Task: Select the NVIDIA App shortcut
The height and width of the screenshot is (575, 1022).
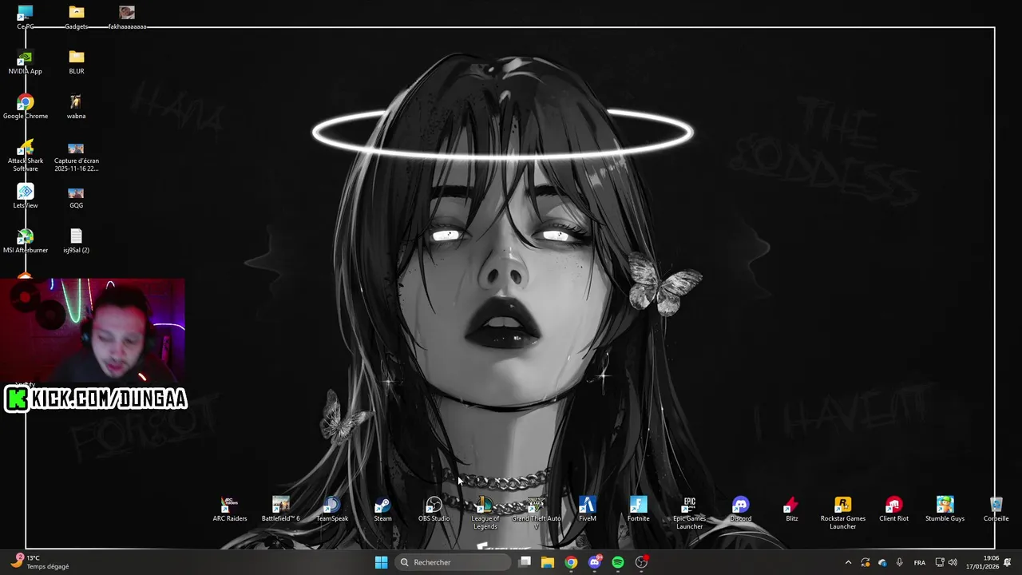Action: (x=26, y=62)
